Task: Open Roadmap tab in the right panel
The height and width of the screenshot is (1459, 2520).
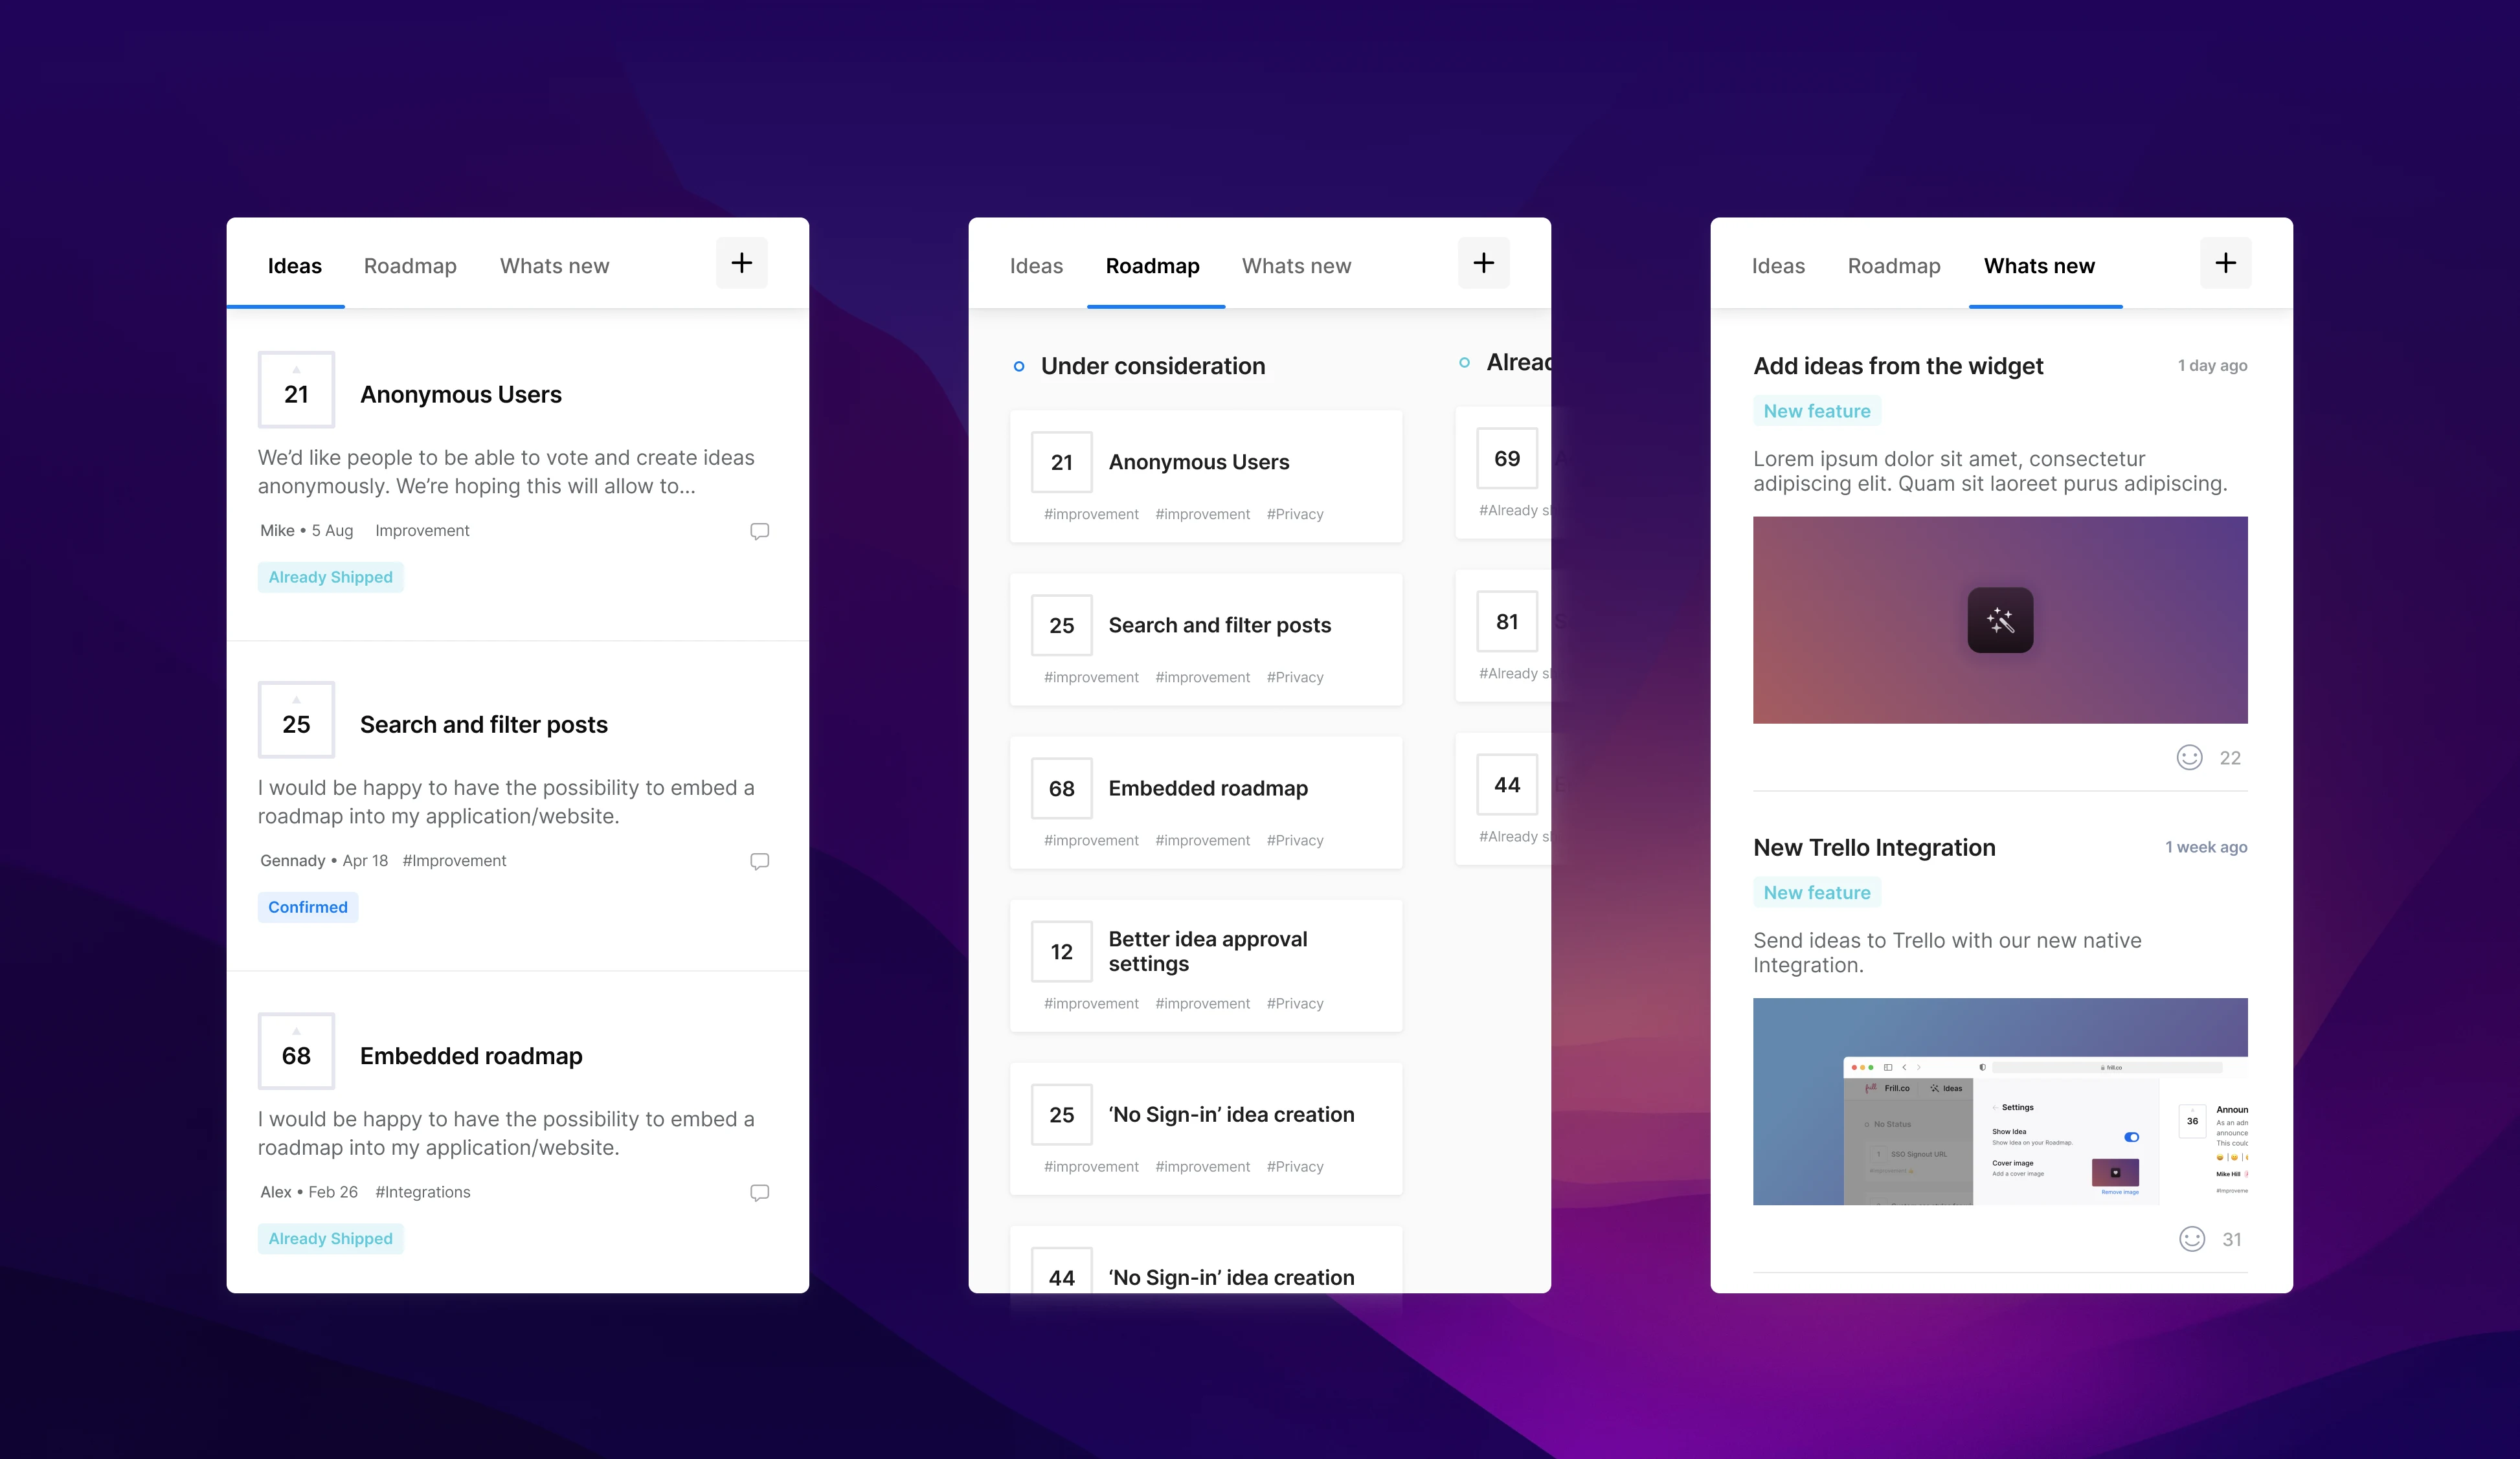Action: click(x=1894, y=266)
